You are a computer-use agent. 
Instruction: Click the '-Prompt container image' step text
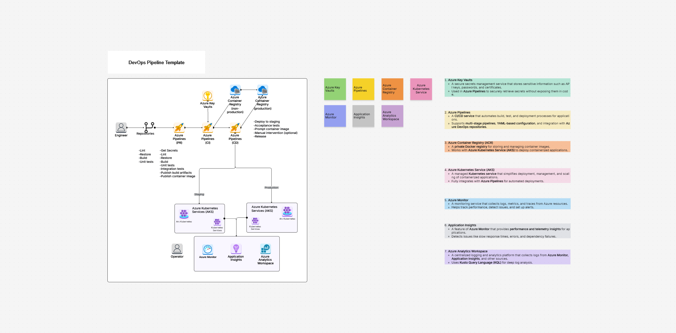click(271, 129)
